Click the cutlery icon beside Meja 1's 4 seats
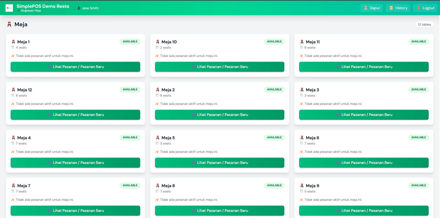The image size is (440, 218). (13, 48)
